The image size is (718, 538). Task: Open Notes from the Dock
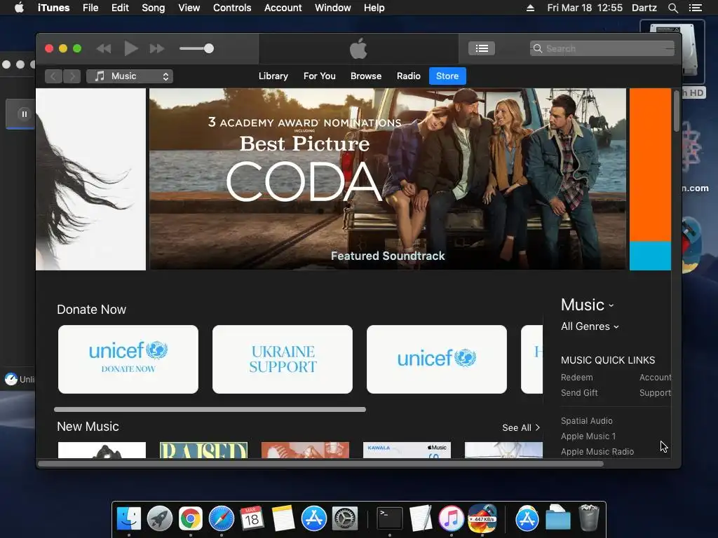coord(283,519)
